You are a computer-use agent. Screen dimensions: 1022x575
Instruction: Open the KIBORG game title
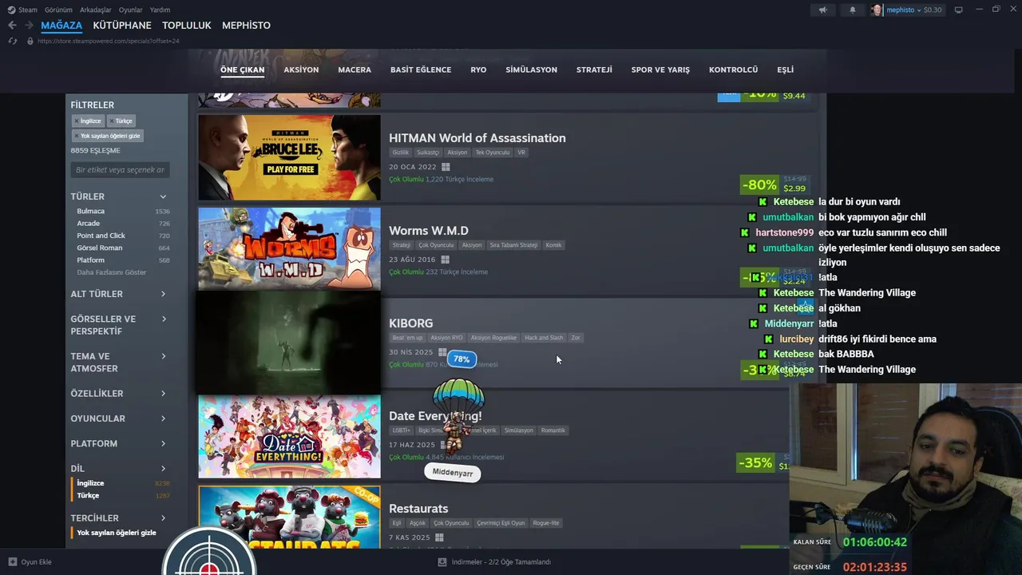coord(411,323)
